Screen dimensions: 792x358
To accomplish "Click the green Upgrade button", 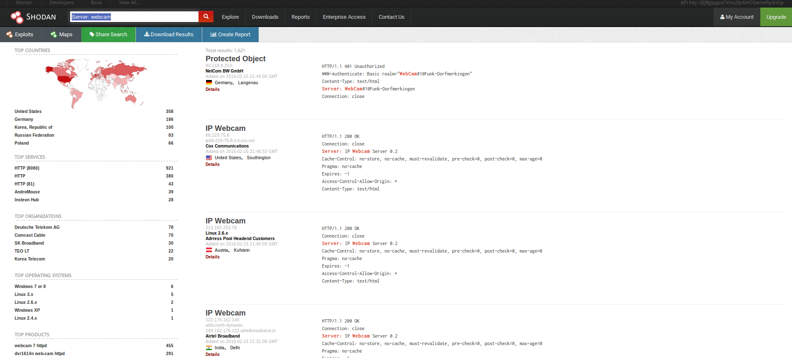I will point(776,17).
